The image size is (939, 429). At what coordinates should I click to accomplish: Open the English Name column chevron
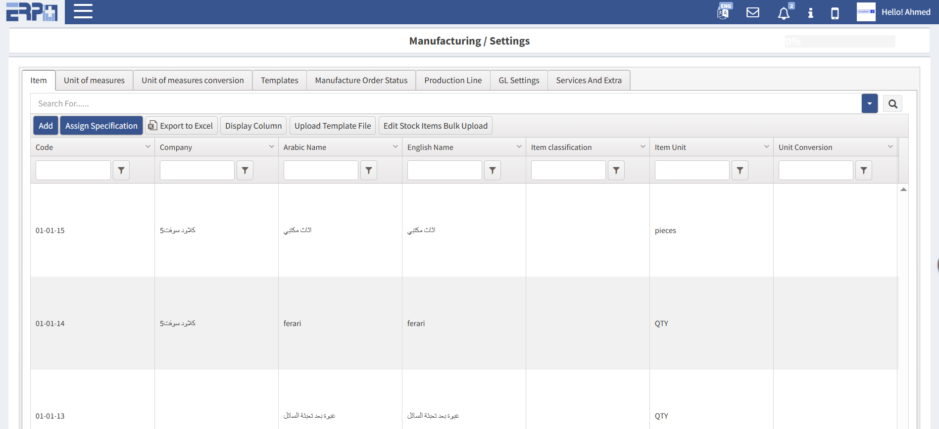tap(519, 147)
